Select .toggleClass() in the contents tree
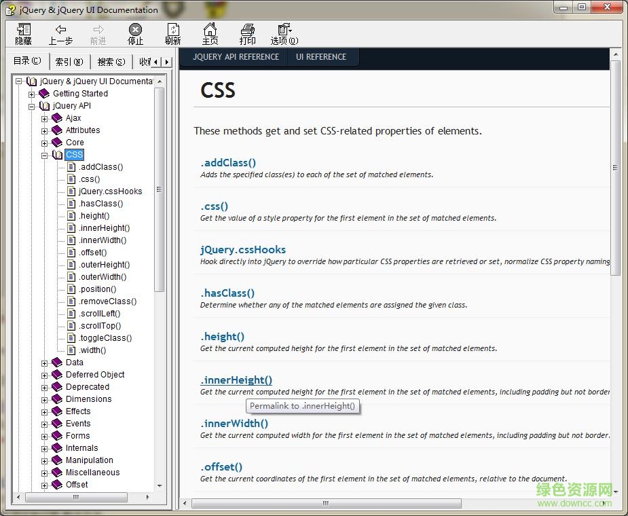628x516 pixels. pyautogui.click(x=105, y=338)
